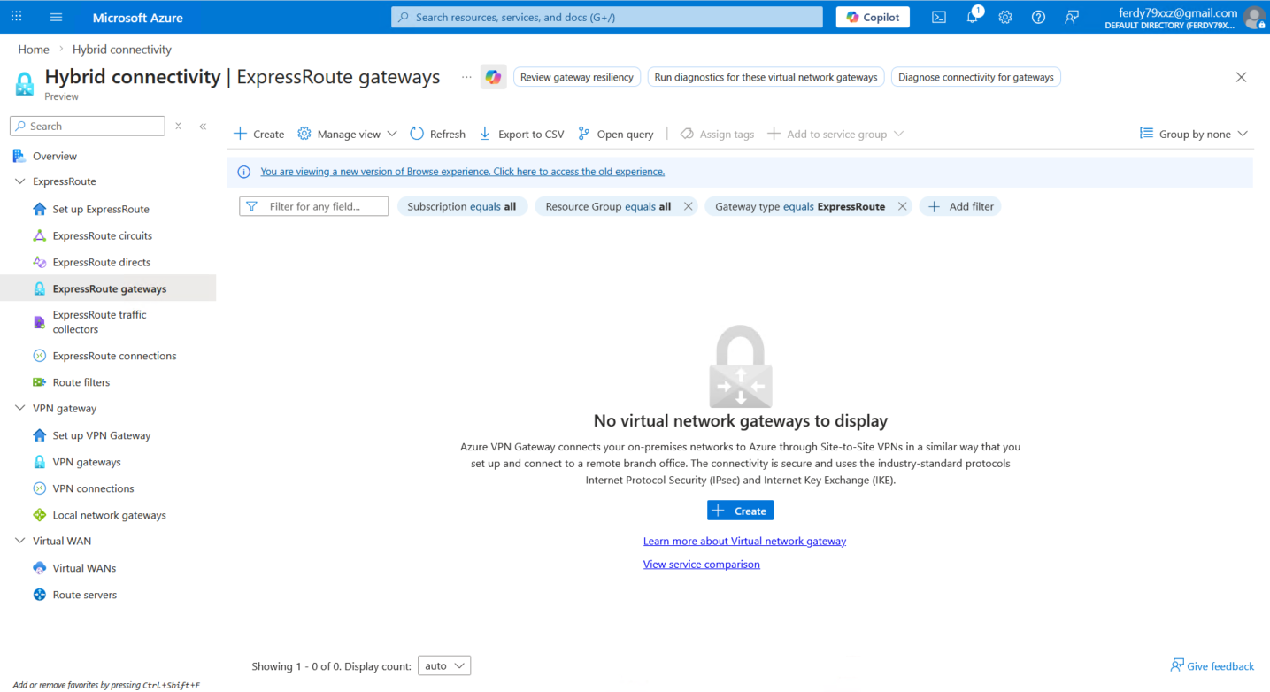Collapse the VPN gateway section in sidebar
Viewport: 1270px width, 692px height.
(20, 409)
